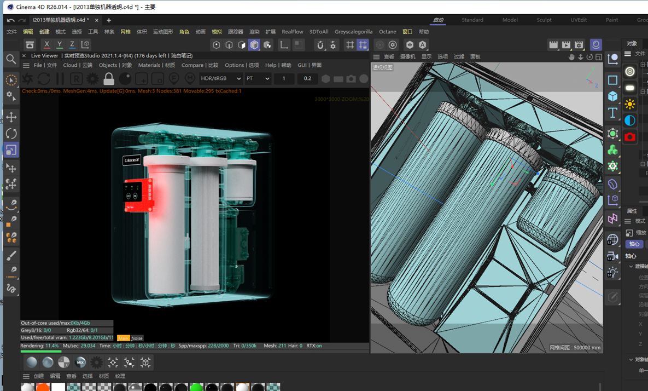Image resolution: width=648 pixels, height=391 pixels.
Task: Select the Rotate tool in left toolbar
Action: point(11,133)
